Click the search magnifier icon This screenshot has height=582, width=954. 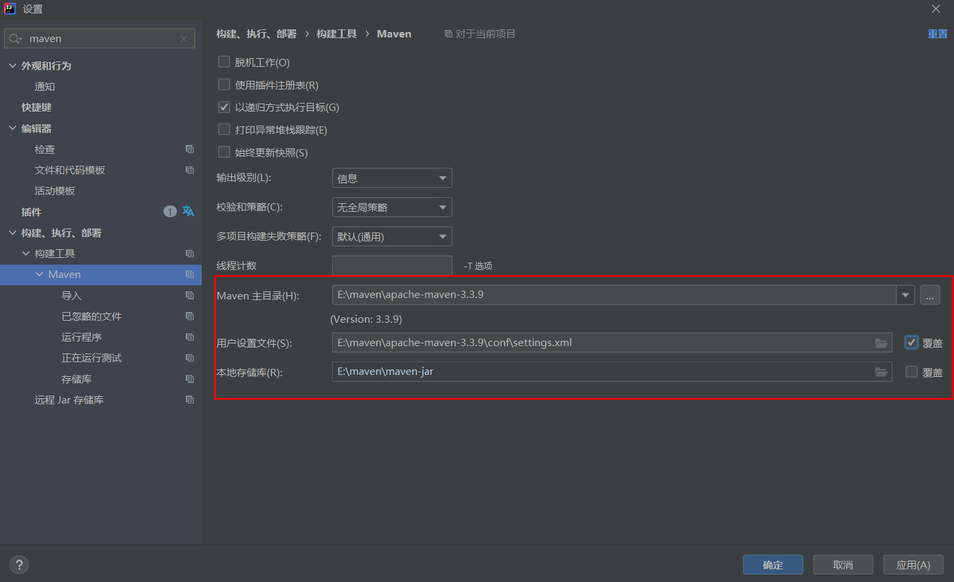point(15,39)
